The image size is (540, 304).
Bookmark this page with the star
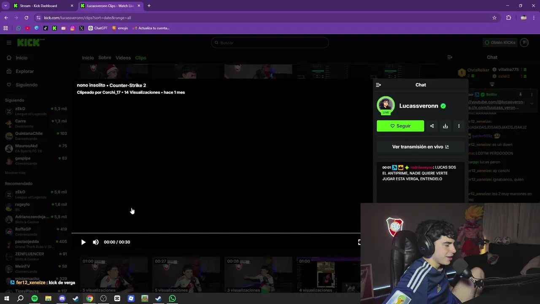pyautogui.click(x=494, y=18)
